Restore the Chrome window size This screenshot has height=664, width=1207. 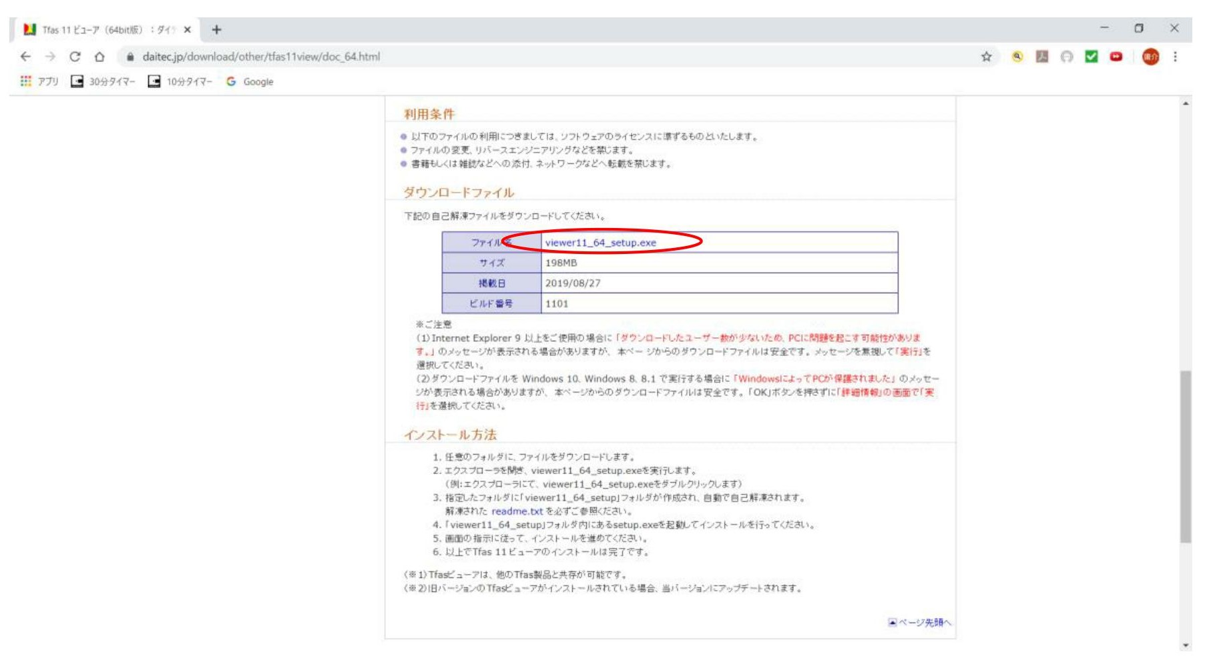tap(1139, 28)
